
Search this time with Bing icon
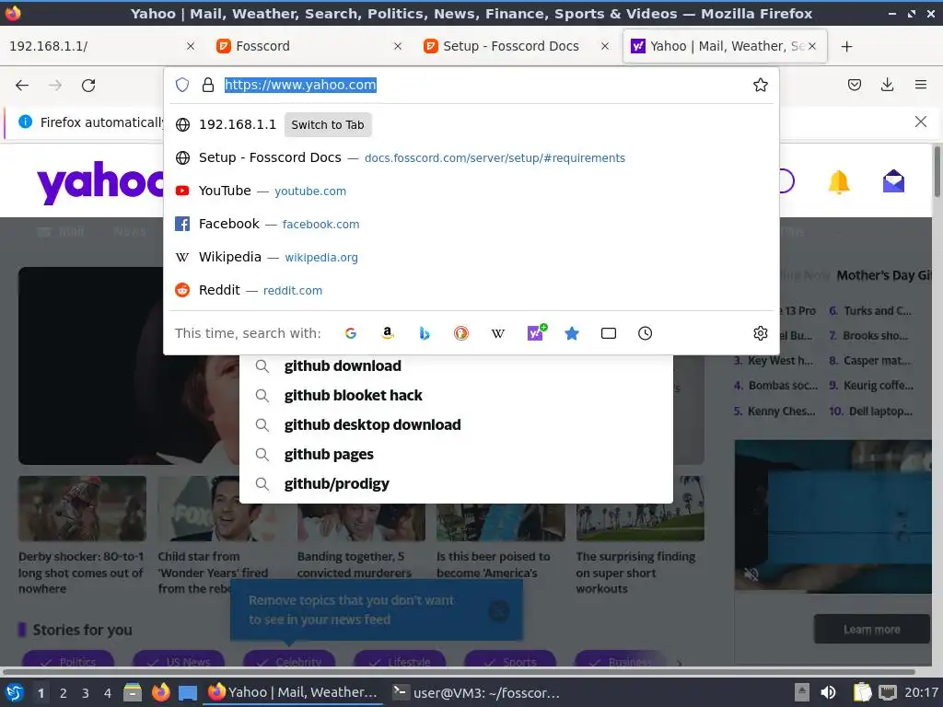(x=425, y=333)
